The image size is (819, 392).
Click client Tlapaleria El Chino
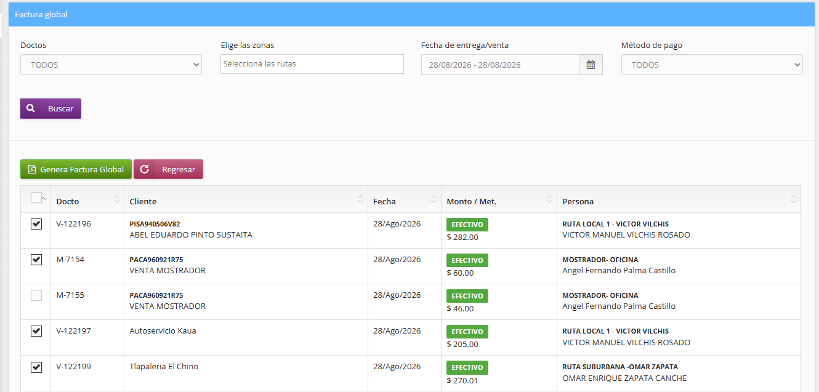tap(164, 367)
